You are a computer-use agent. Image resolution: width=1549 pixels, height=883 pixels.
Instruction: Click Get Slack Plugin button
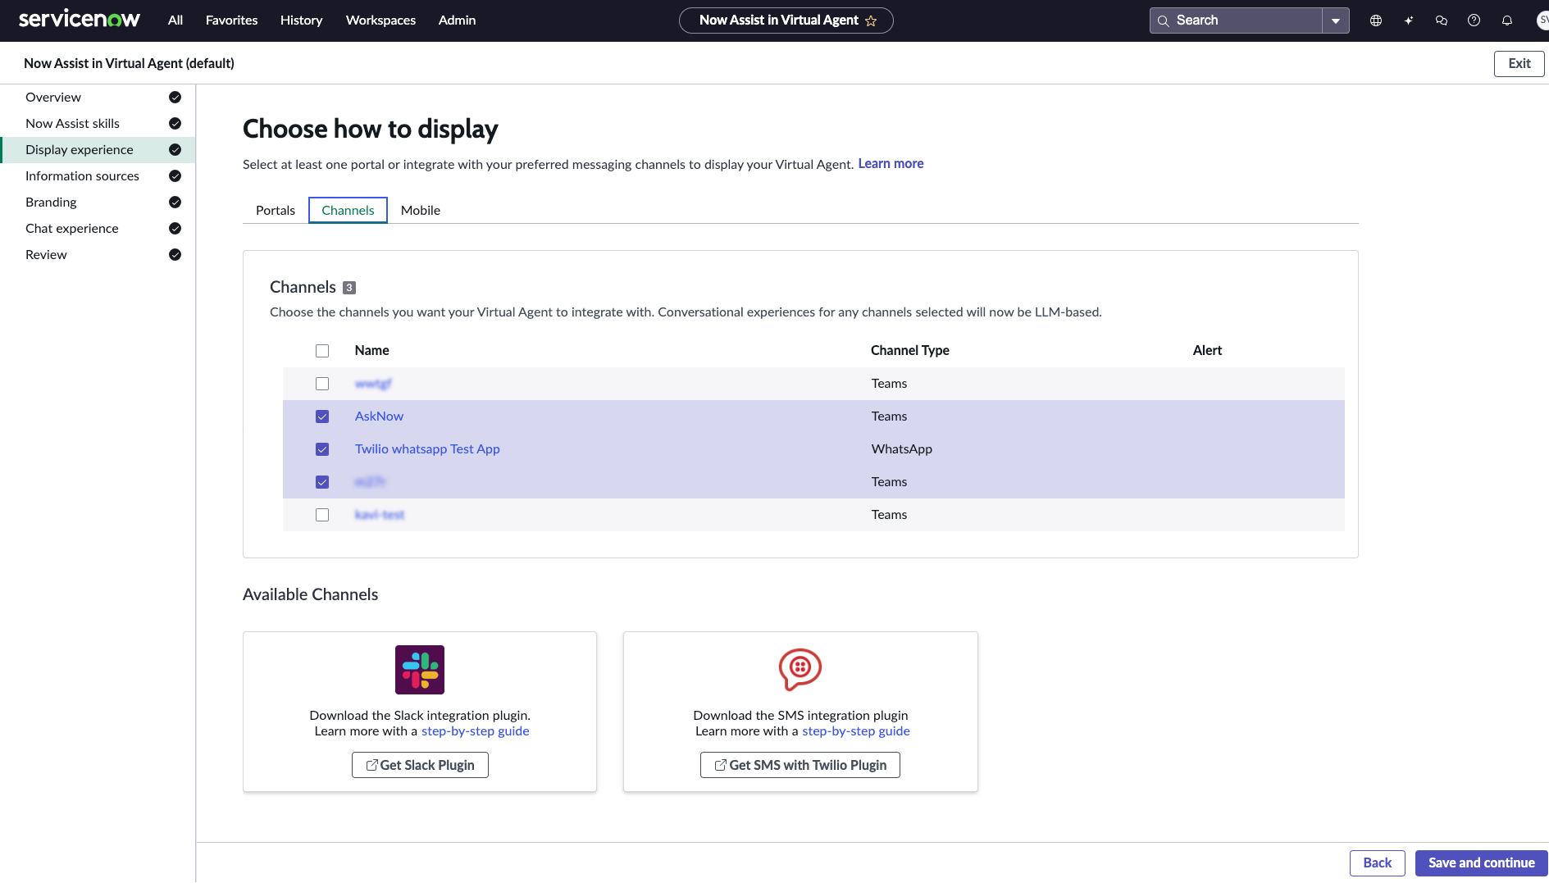click(420, 765)
